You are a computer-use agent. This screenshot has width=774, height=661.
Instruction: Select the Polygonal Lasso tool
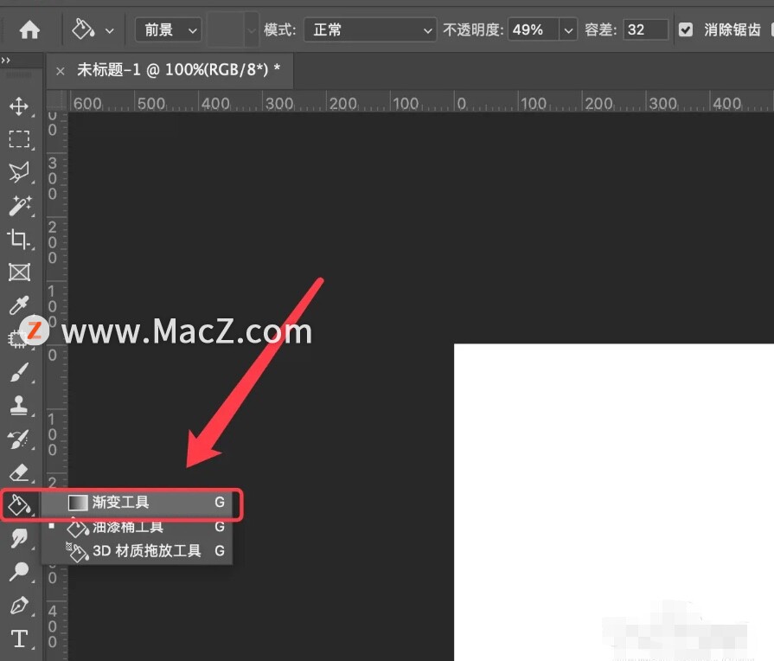(x=19, y=172)
